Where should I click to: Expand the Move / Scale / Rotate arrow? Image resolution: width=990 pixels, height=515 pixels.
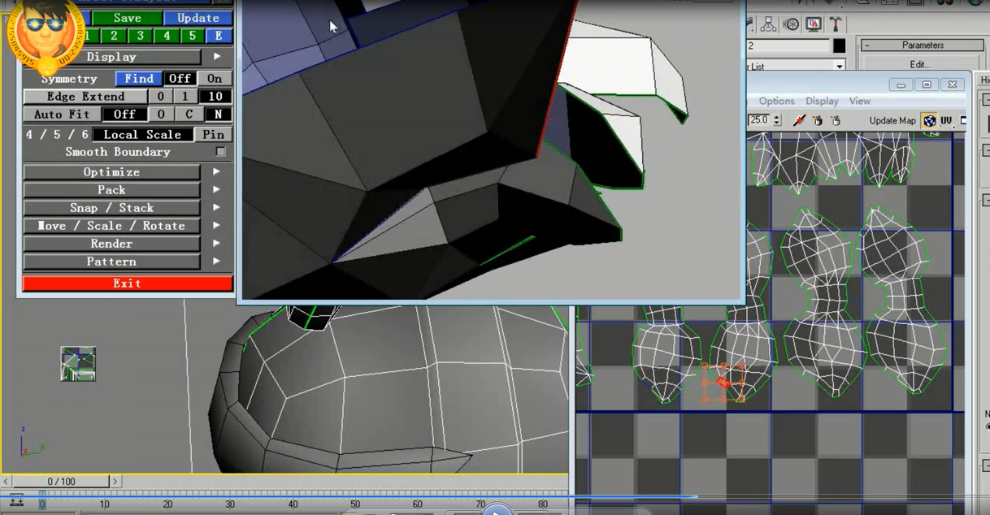pos(217,226)
